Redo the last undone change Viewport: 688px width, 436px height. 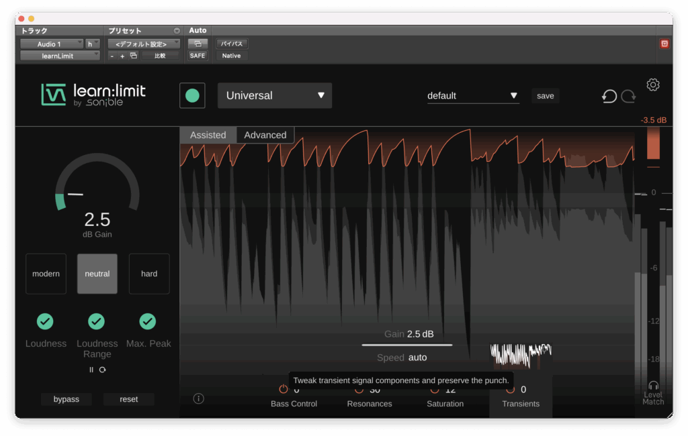click(x=628, y=96)
